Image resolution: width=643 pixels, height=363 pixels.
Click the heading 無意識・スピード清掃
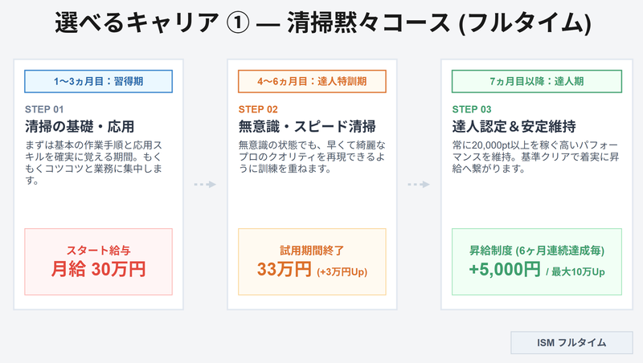click(307, 127)
